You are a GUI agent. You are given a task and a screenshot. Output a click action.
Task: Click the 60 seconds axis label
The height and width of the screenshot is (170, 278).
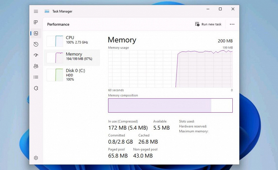point(116,90)
